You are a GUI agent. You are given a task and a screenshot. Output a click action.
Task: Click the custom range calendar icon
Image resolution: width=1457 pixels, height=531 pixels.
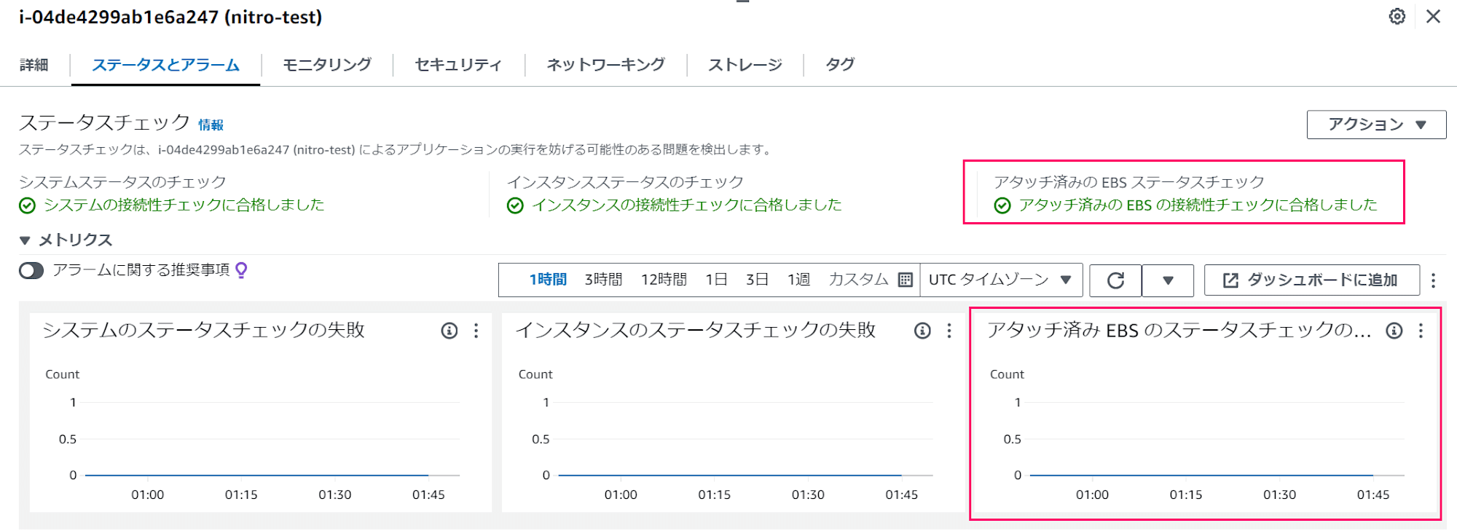click(906, 280)
